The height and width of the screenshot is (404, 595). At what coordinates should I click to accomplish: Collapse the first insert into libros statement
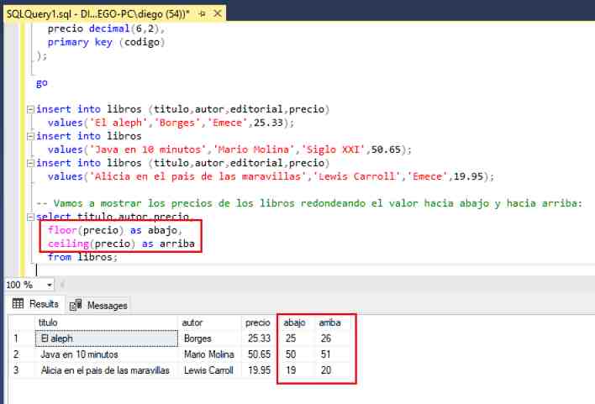[x=31, y=110]
